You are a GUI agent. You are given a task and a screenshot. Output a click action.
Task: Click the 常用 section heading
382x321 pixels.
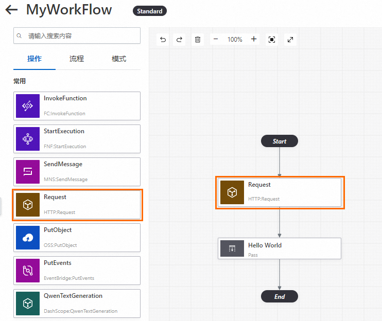(x=20, y=81)
